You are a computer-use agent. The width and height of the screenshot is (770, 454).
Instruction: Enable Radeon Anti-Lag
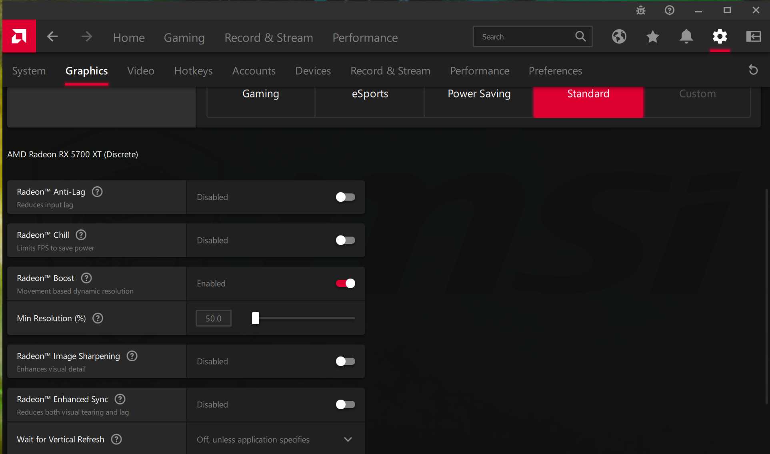[345, 197]
